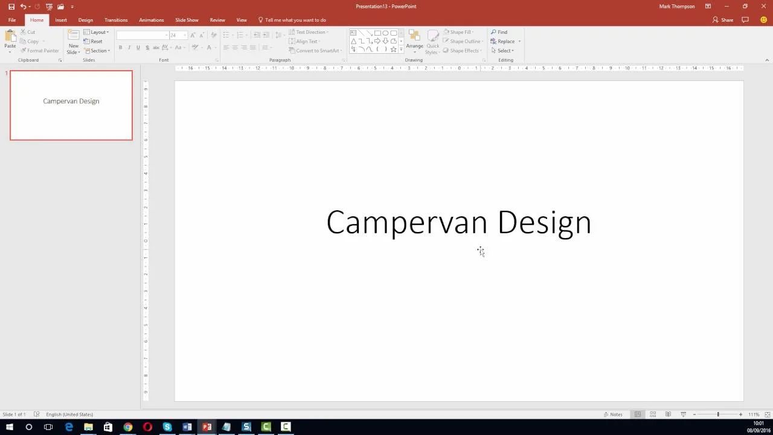Click zoom in plus button
The height and width of the screenshot is (435, 773).
(740, 414)
